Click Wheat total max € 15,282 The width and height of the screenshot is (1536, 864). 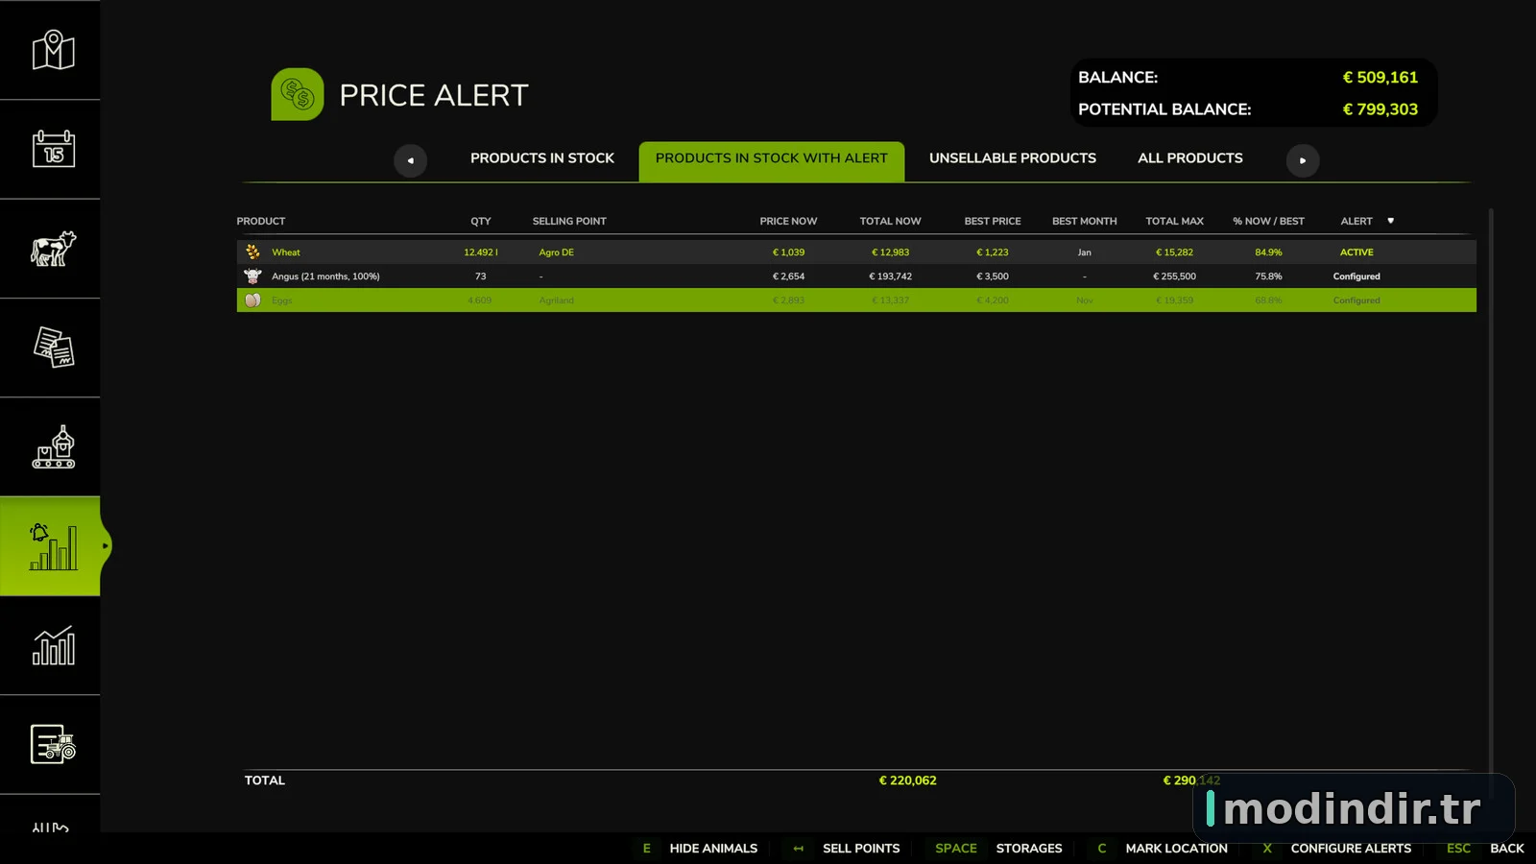coord(1175,252)
